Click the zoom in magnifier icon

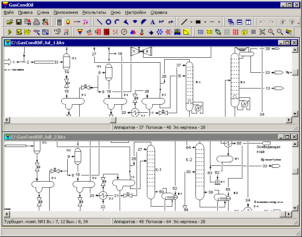271,32
